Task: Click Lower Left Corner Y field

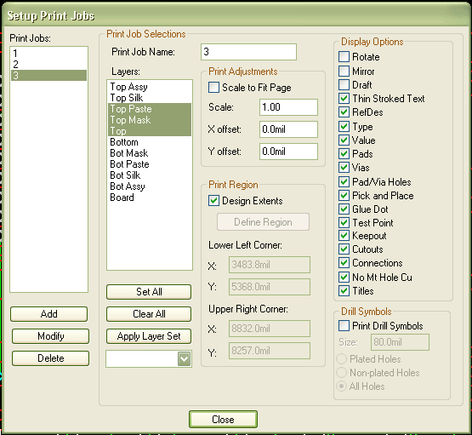Action: pos(270,287)
